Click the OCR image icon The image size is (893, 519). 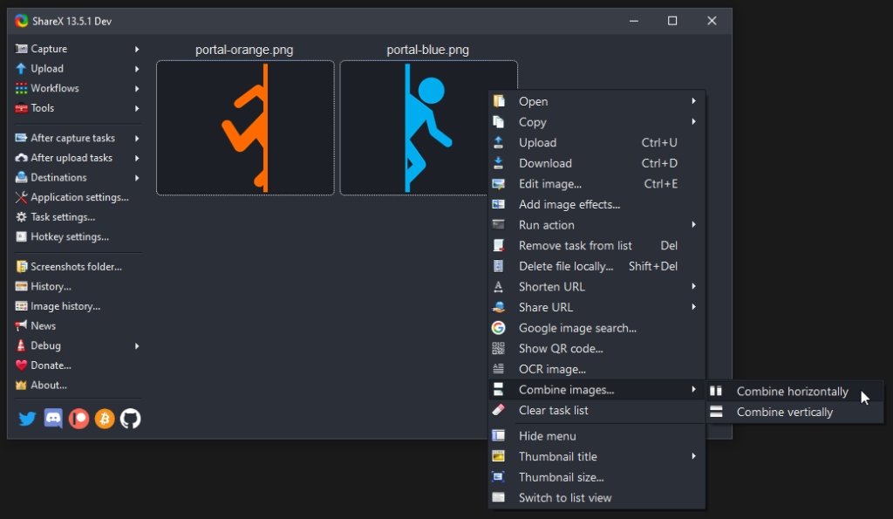tap(498, 369)
